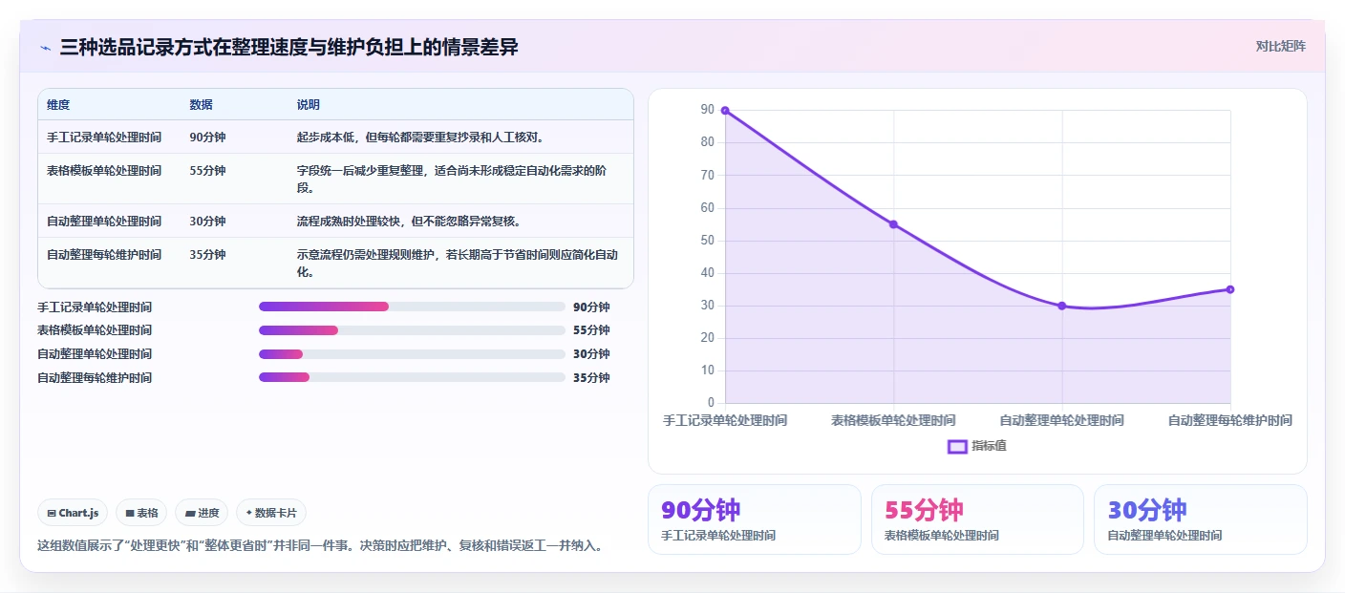Select the 进度 tag chip
Image resolution: width=1345 pixels, height=593 pixels.
tap(202, 513)
